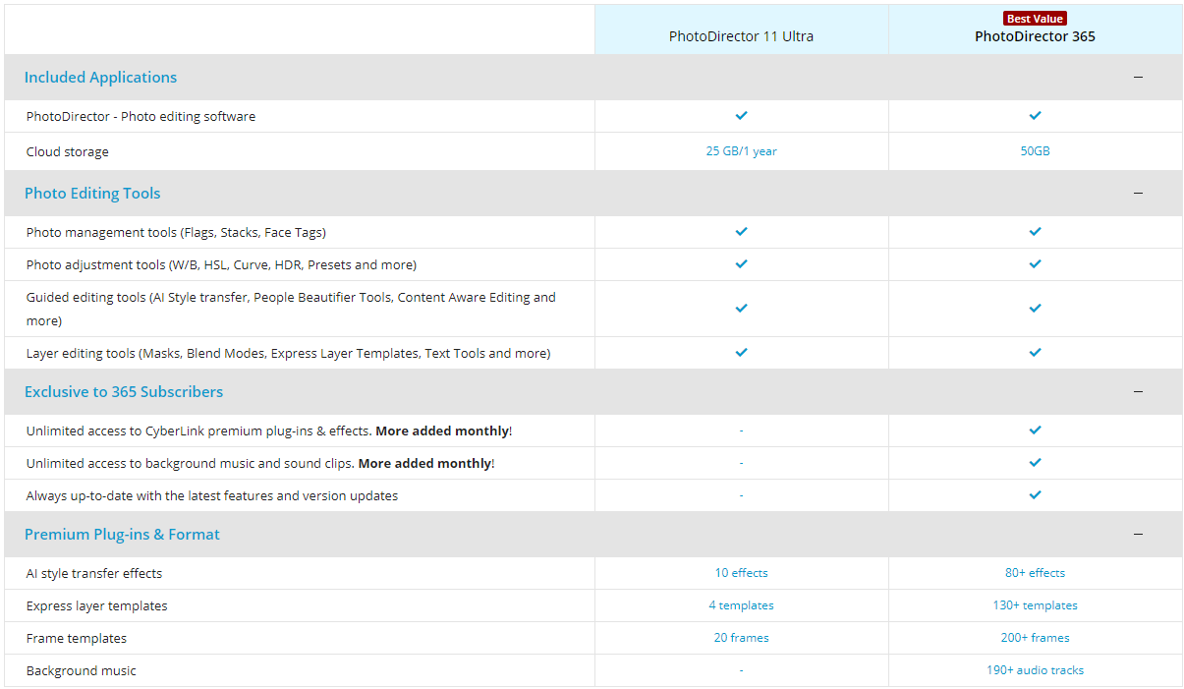
Task: Click the Premium Plug-ins & Format heading
Action: tap(122, 534)
